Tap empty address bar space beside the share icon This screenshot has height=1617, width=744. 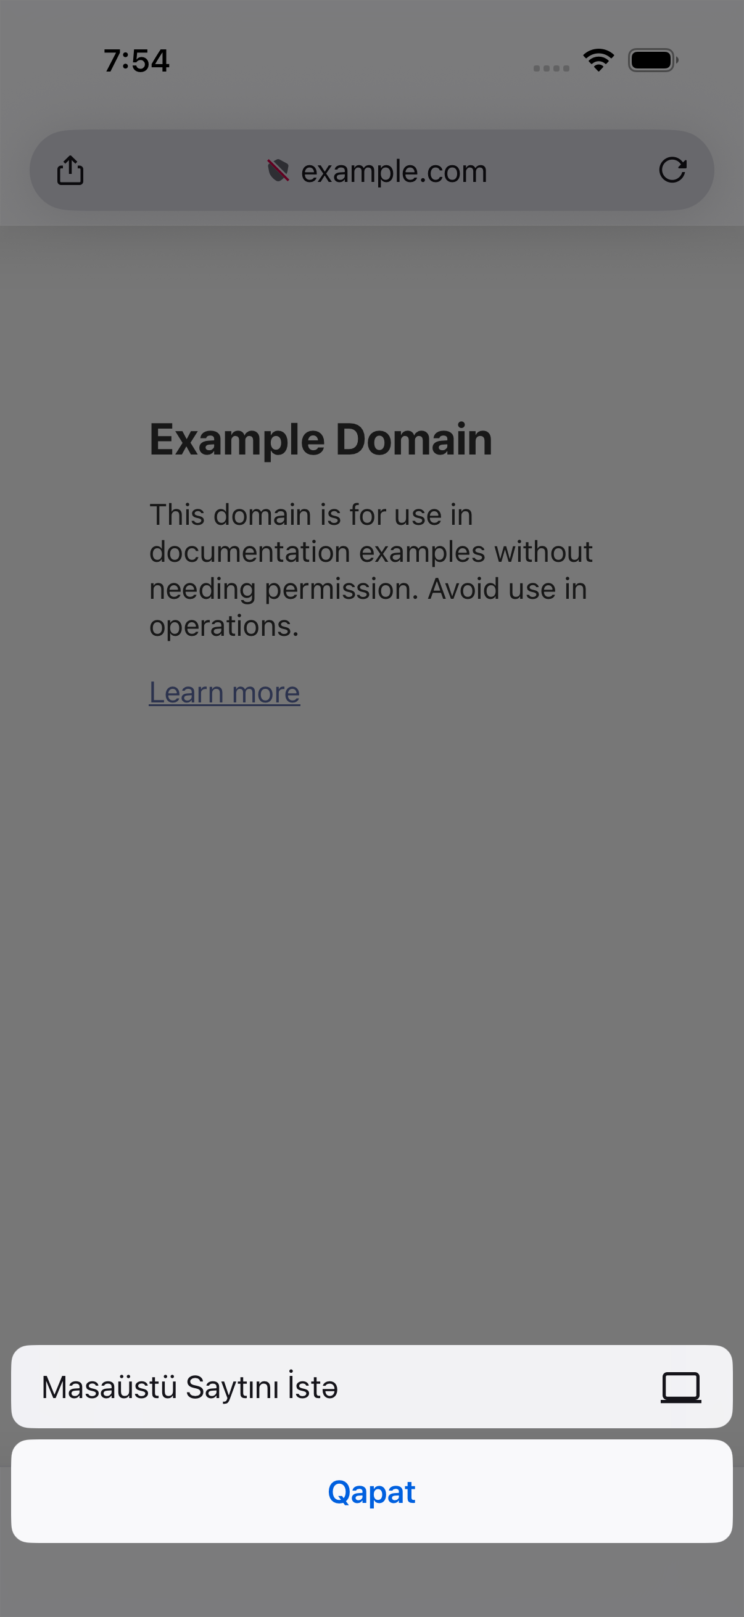176,170
